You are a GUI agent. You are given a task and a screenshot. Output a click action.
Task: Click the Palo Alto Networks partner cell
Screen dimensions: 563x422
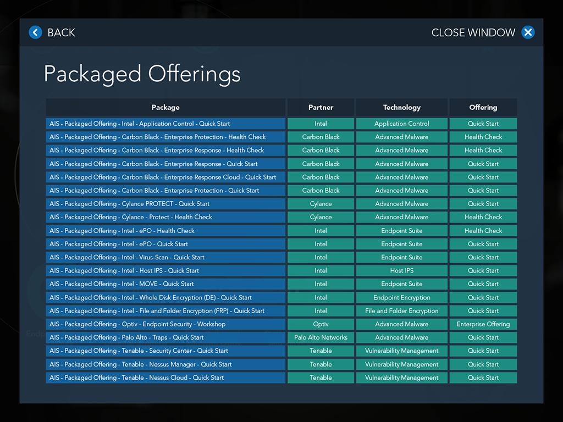point(321,337)
